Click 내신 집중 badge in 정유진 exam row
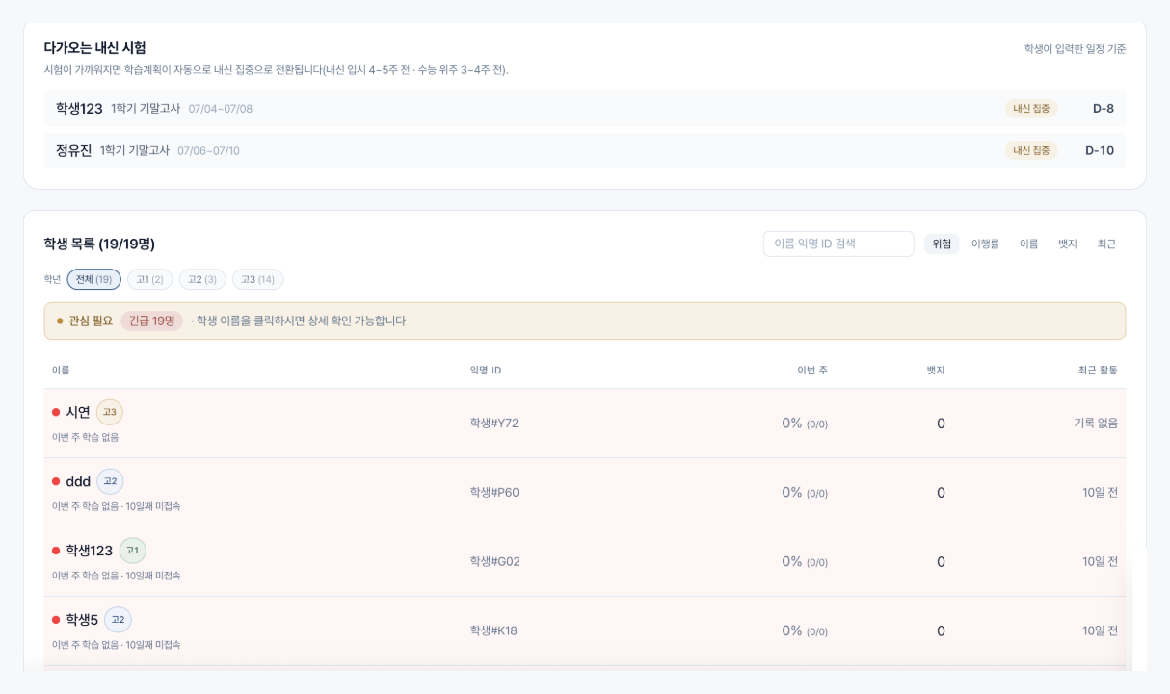 [x=1031, y=150]
